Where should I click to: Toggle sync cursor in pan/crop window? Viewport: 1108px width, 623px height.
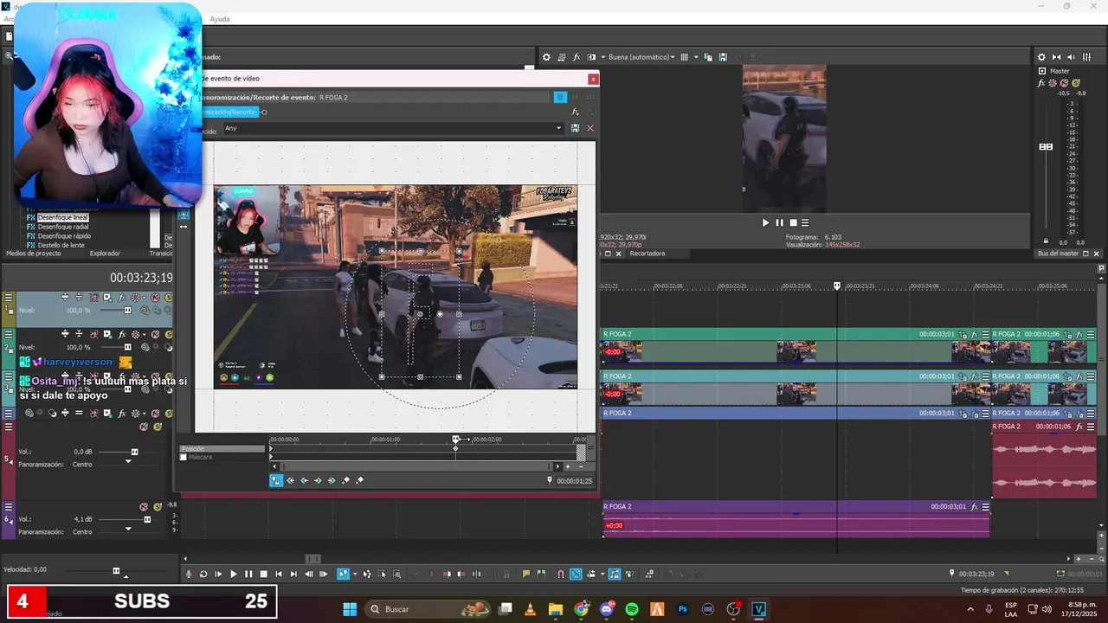point(276,480)
